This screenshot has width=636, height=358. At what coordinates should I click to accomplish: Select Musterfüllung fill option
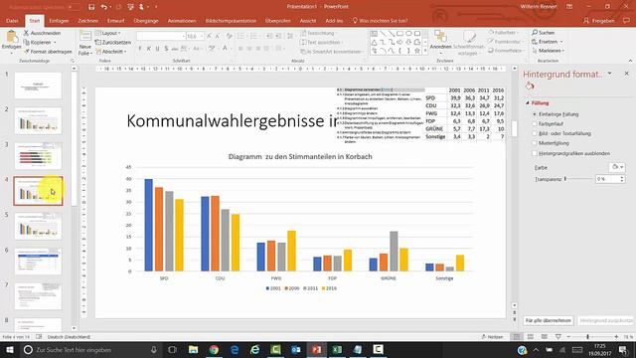click(x=551, y=143)
